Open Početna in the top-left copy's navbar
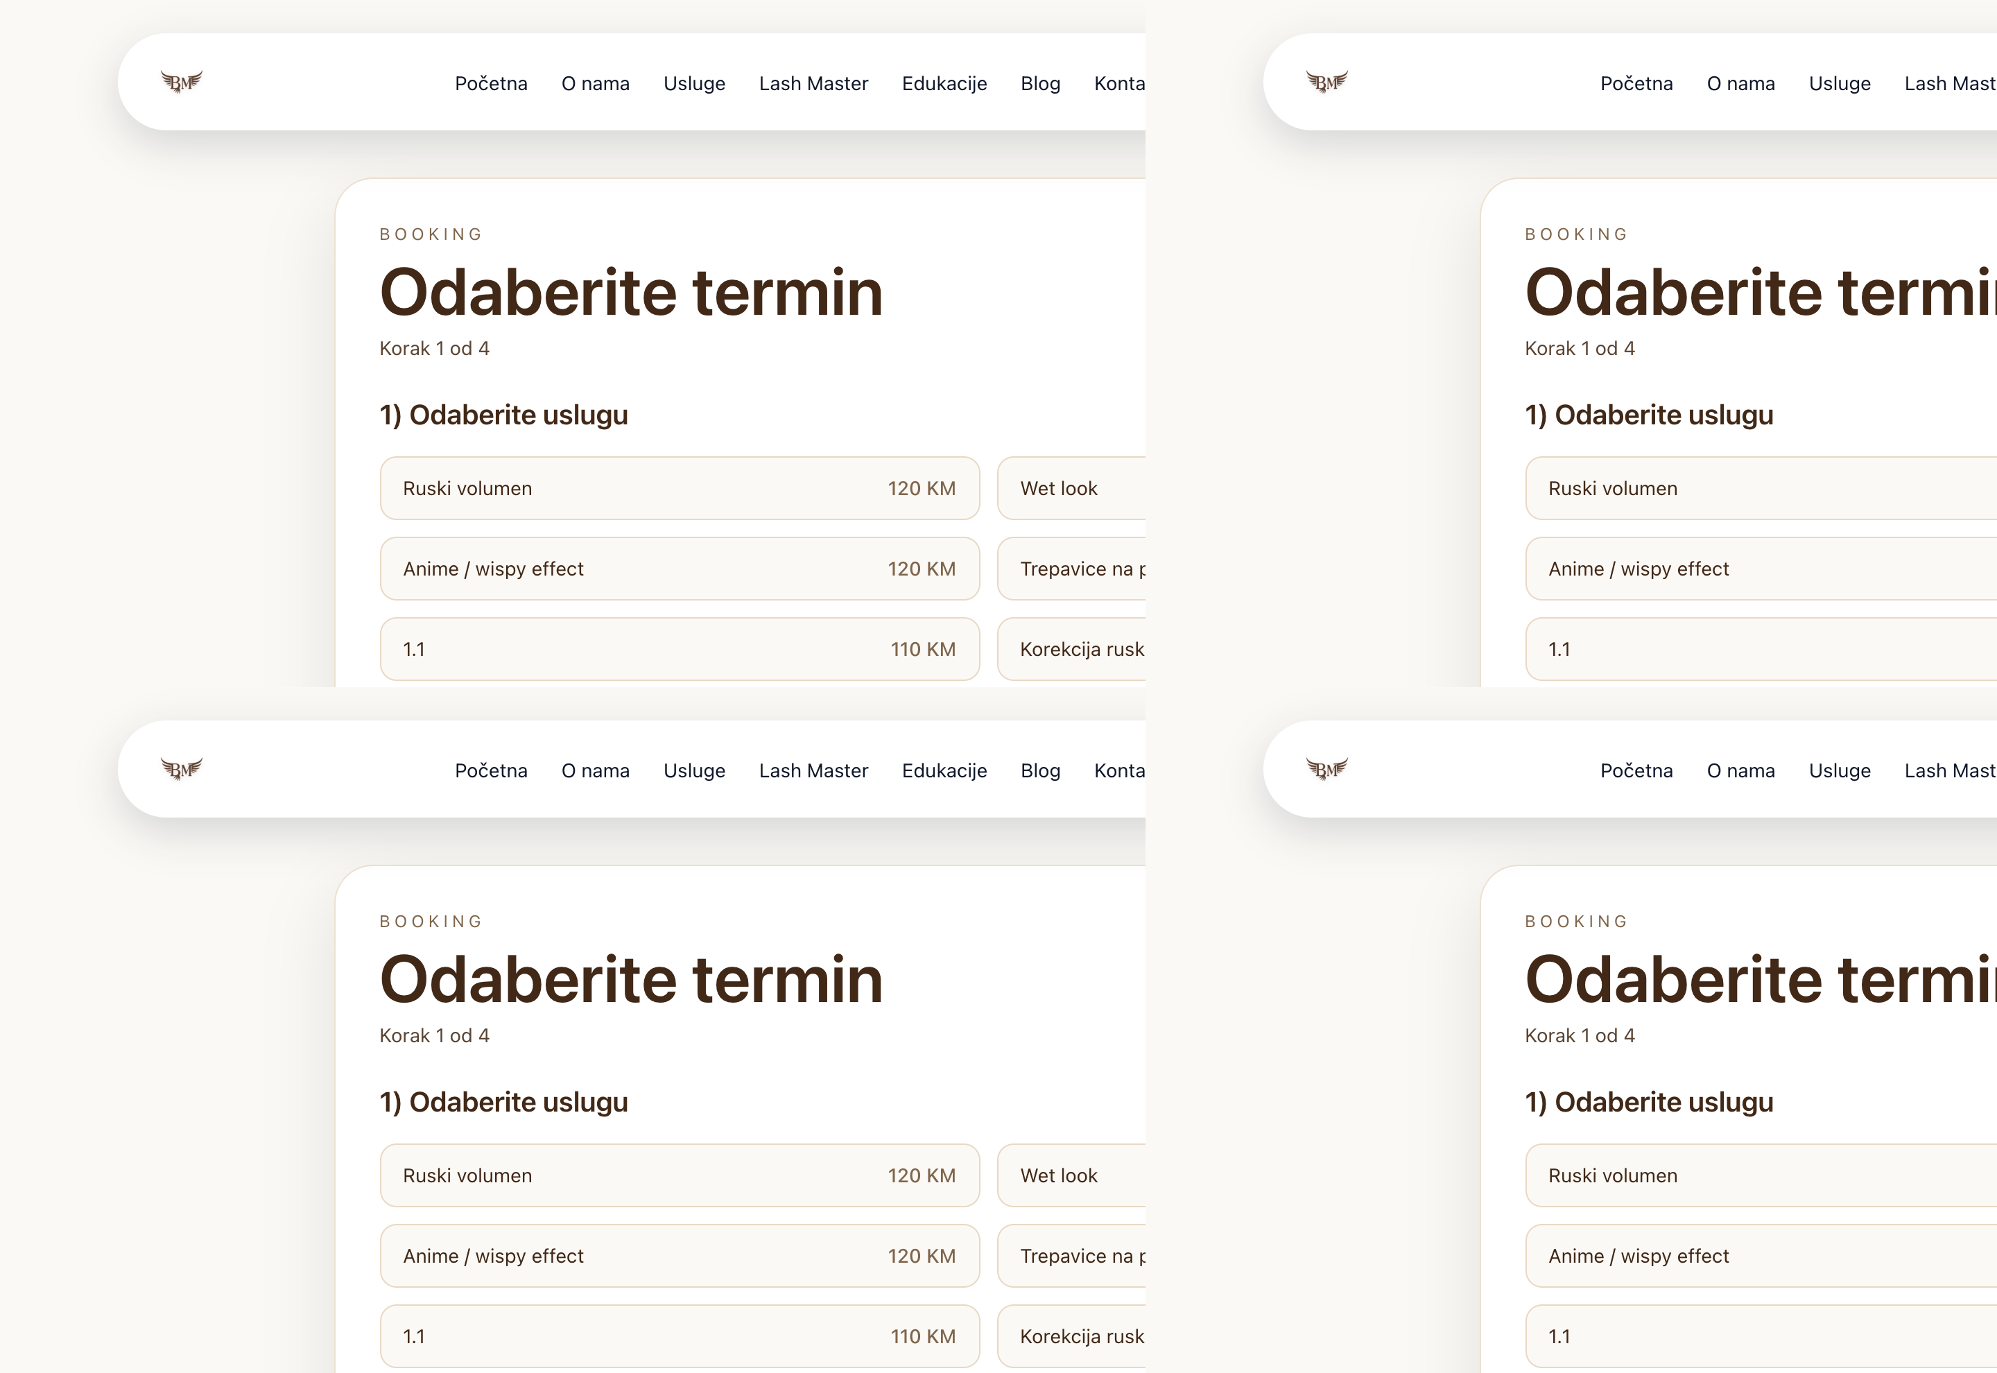The width and height of the screenshot is (1997, 1373). [491, 83]
